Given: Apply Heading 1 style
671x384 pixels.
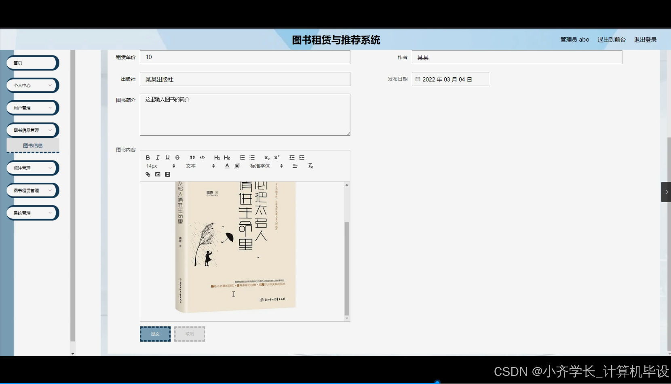Looking at the screenshot, I should 217,158.
